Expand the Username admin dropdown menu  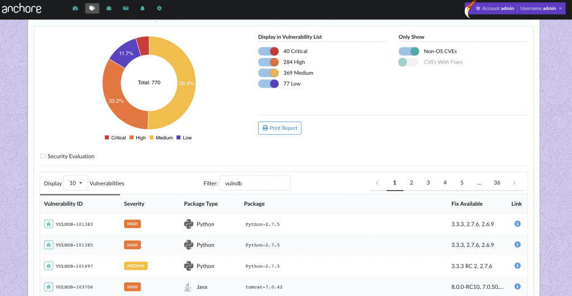tap(541, 8)
